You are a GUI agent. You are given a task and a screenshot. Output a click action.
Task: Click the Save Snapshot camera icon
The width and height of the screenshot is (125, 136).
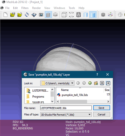(x=41, y=15)
